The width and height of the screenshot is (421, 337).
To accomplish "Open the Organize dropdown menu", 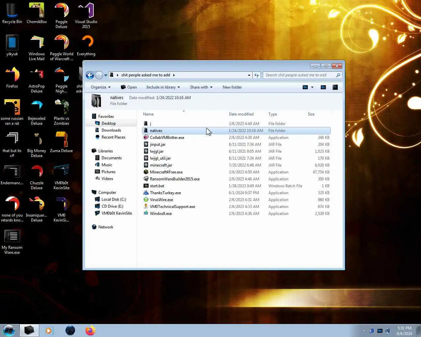I will 101,87.
